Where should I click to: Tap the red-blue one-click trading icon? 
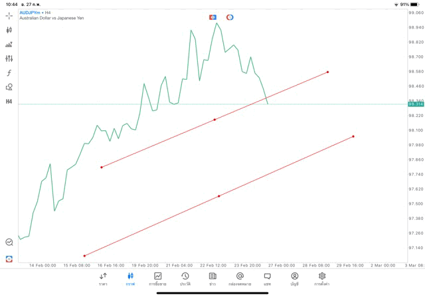[x=212, y=17]
